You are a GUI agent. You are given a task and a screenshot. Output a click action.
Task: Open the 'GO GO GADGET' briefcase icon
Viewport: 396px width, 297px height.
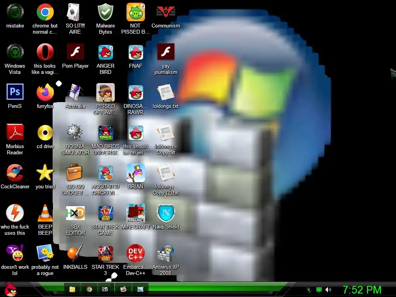[x=74, y=173]
